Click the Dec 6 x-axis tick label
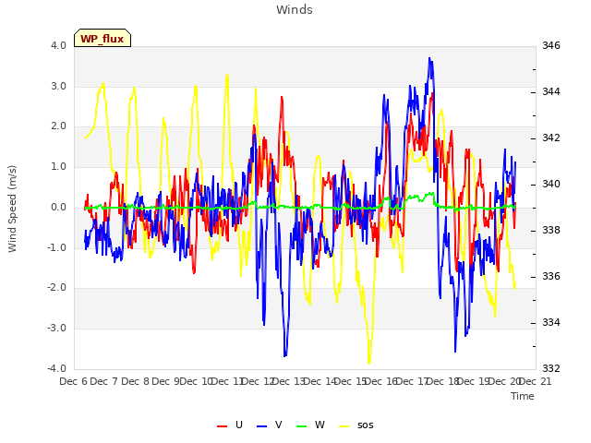 click(74, 381)
